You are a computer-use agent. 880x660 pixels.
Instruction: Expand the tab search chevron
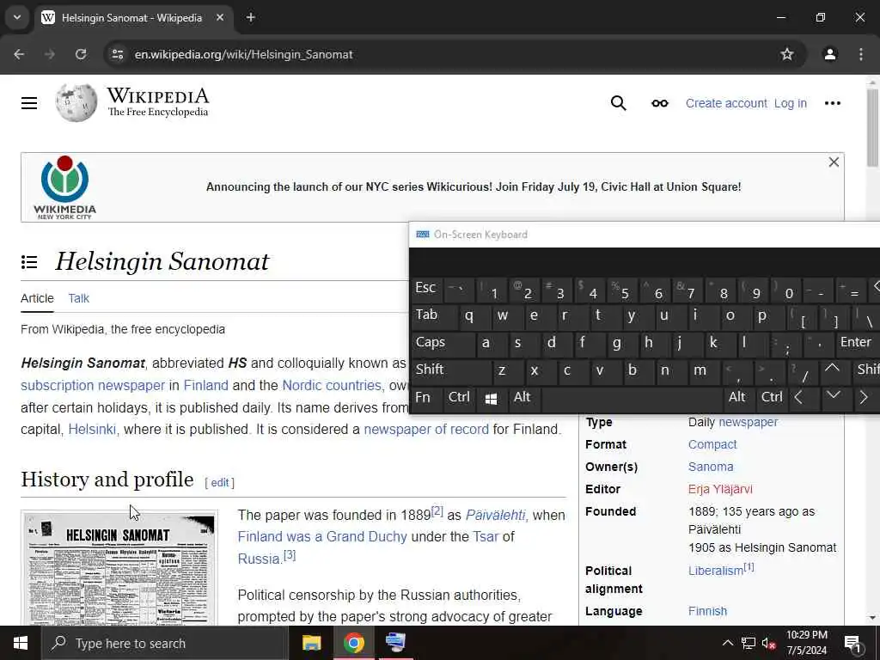[17, 17]
